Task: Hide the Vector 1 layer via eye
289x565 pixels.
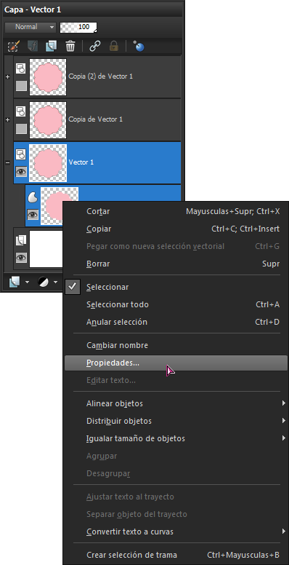Action: 21,172
